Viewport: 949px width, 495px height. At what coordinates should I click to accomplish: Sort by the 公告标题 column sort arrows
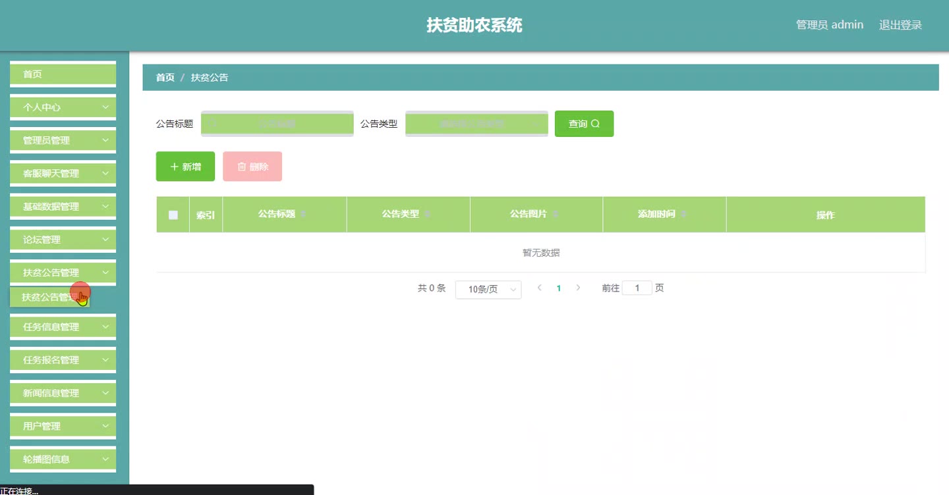tap(303, 215)
